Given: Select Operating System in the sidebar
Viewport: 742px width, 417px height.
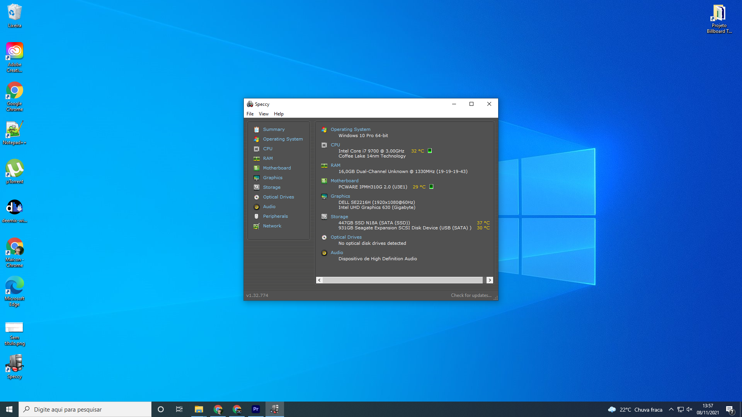Looking at the screenshot, I should point(283,139).
